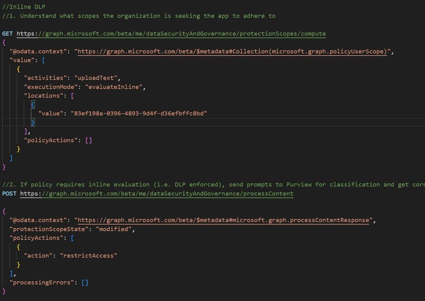
Task: Select the GUID 83ef198a-0396-4893-9d4f-d36efbffc8bd
Action: coord(139,113)
